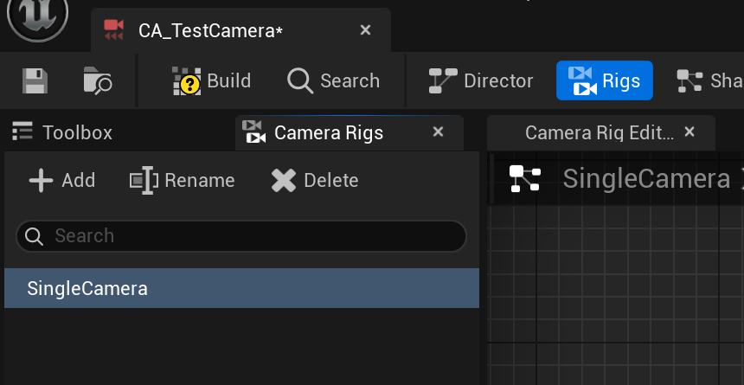
Task: Toggle the Rigs mode button
Action: (604, 80)
